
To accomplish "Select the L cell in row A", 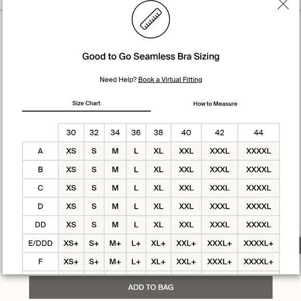I will tap(136, 151).
